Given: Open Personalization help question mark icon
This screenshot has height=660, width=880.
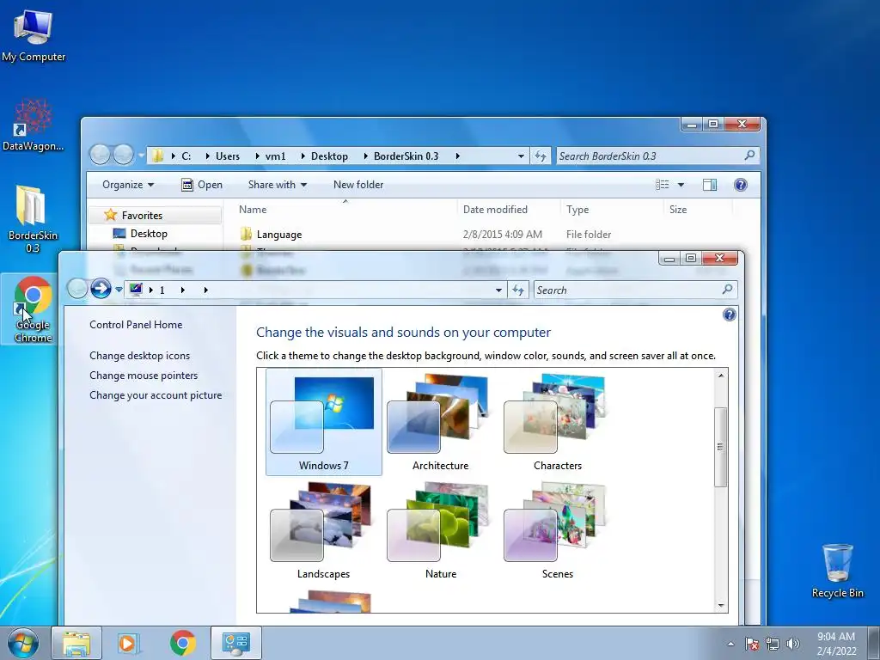Looking at the screenshot, I should [729, 315].
